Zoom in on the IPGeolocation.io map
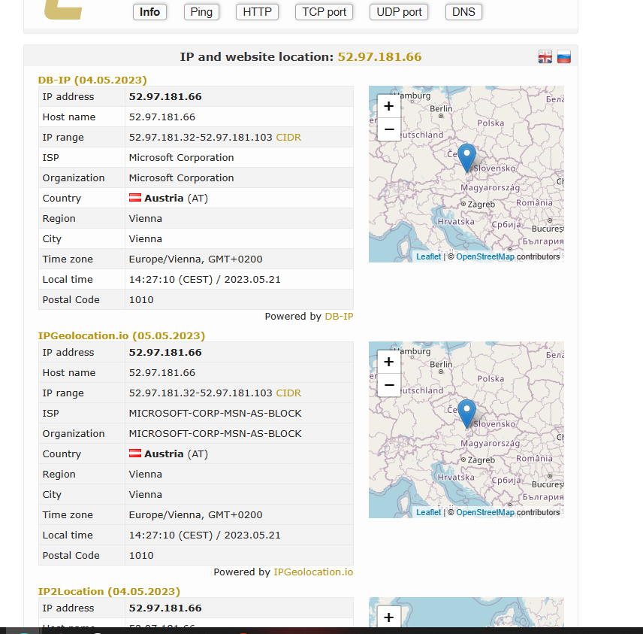Viewport: 643px width, 634px height. pos(389,362)
